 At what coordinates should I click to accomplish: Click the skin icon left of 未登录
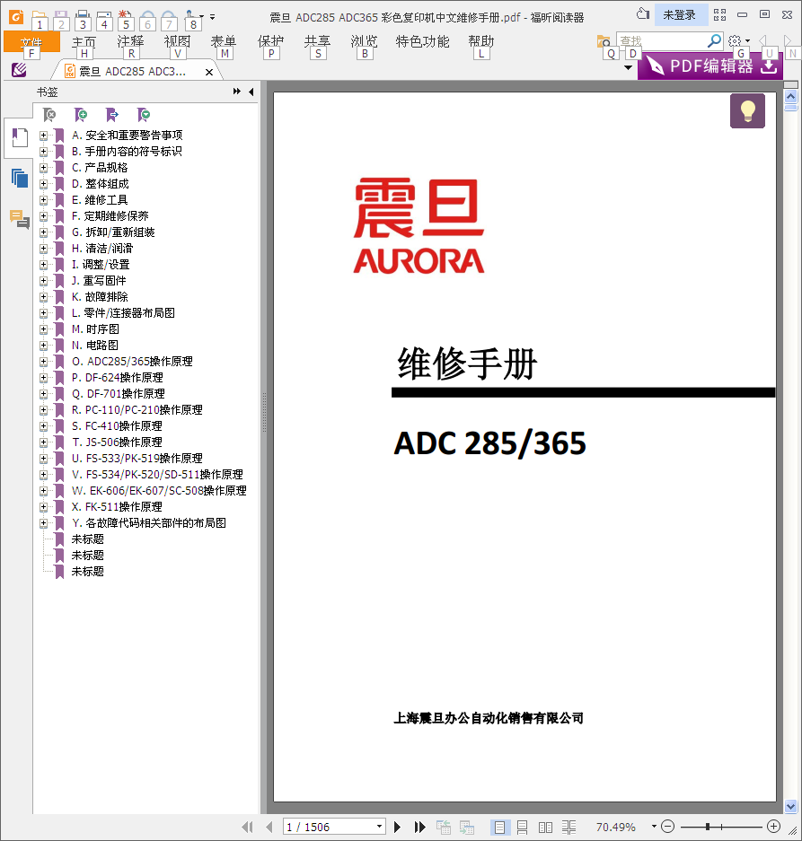coord(642,14)
